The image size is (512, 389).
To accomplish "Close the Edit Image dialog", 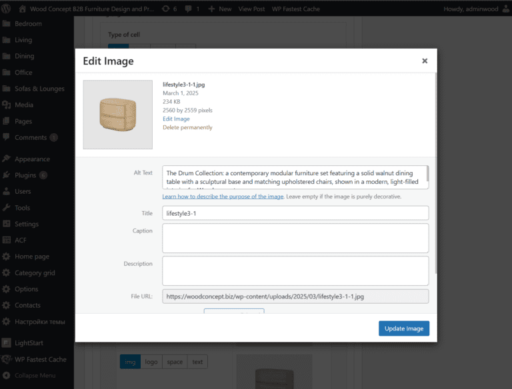I will [424, 61].
